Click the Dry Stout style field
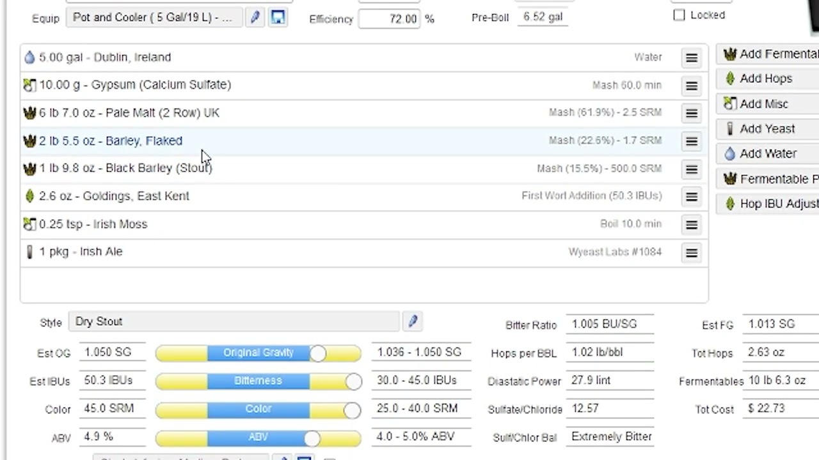 [235, 321]
